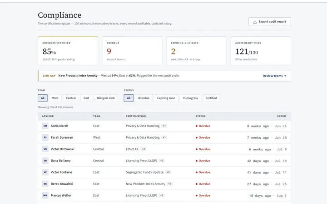The image size is (327, 204).
Task: Select the All team filter
Action: tap(43, 98)
